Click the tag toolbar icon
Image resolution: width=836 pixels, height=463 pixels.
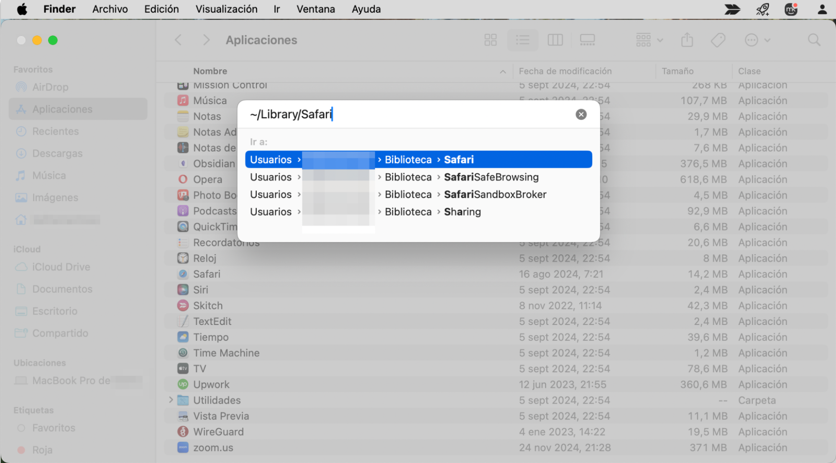pos(718,40)
